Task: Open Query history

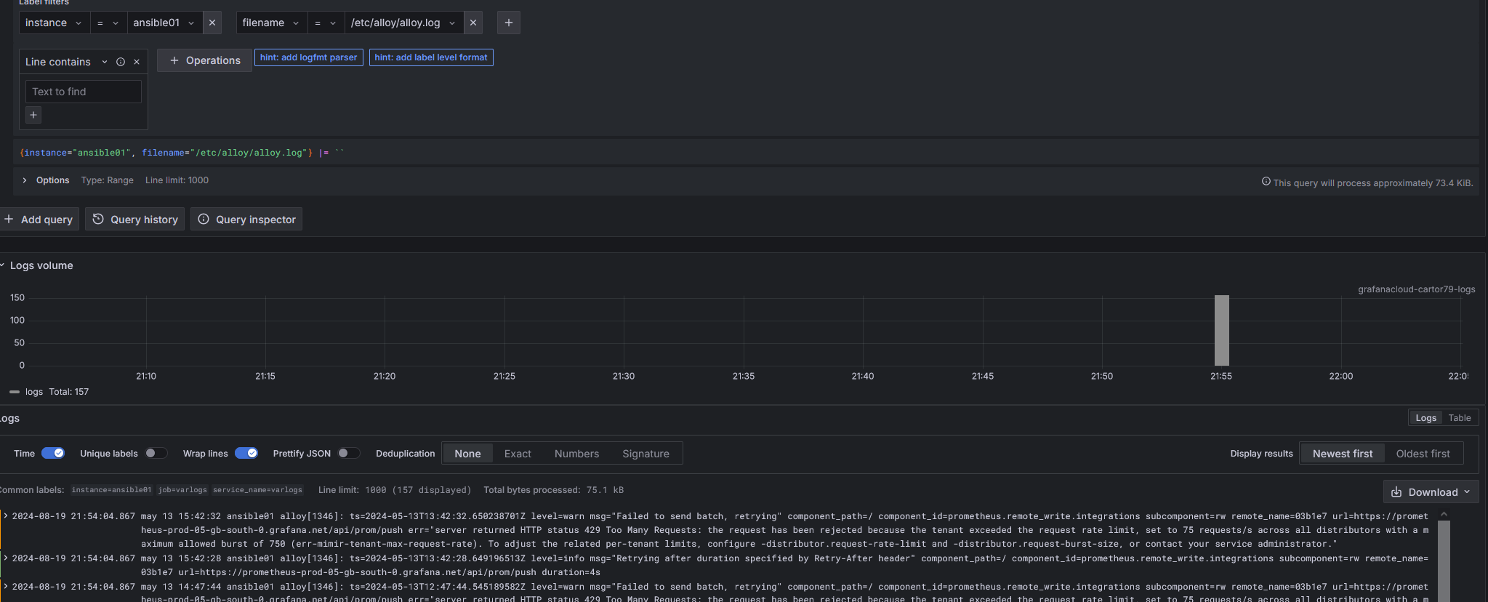Action: 135,219
